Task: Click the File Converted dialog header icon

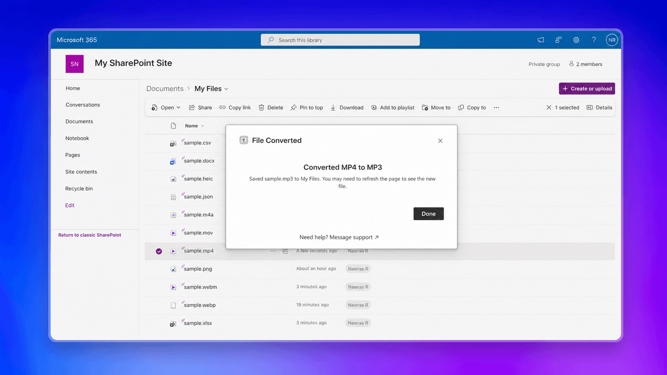Action: [244, 140]
